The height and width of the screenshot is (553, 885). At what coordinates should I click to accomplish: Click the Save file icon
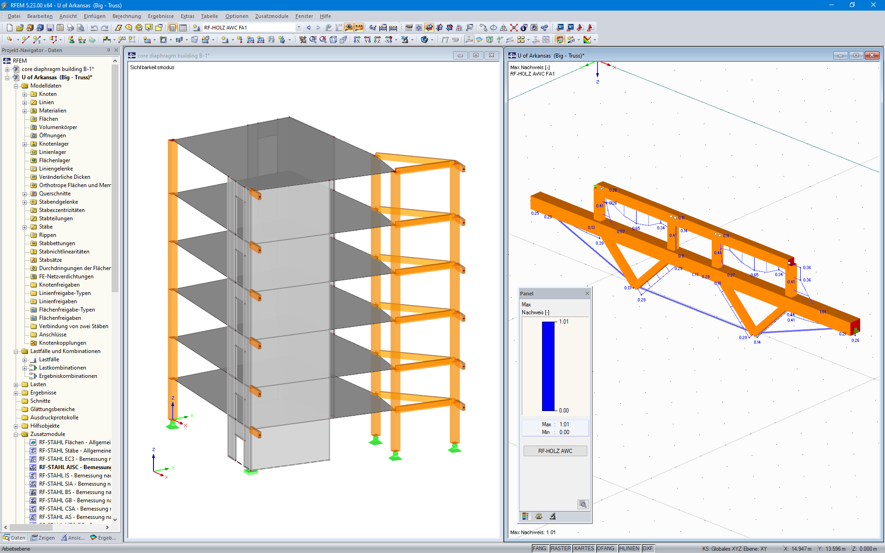click(x=50, y=28)
